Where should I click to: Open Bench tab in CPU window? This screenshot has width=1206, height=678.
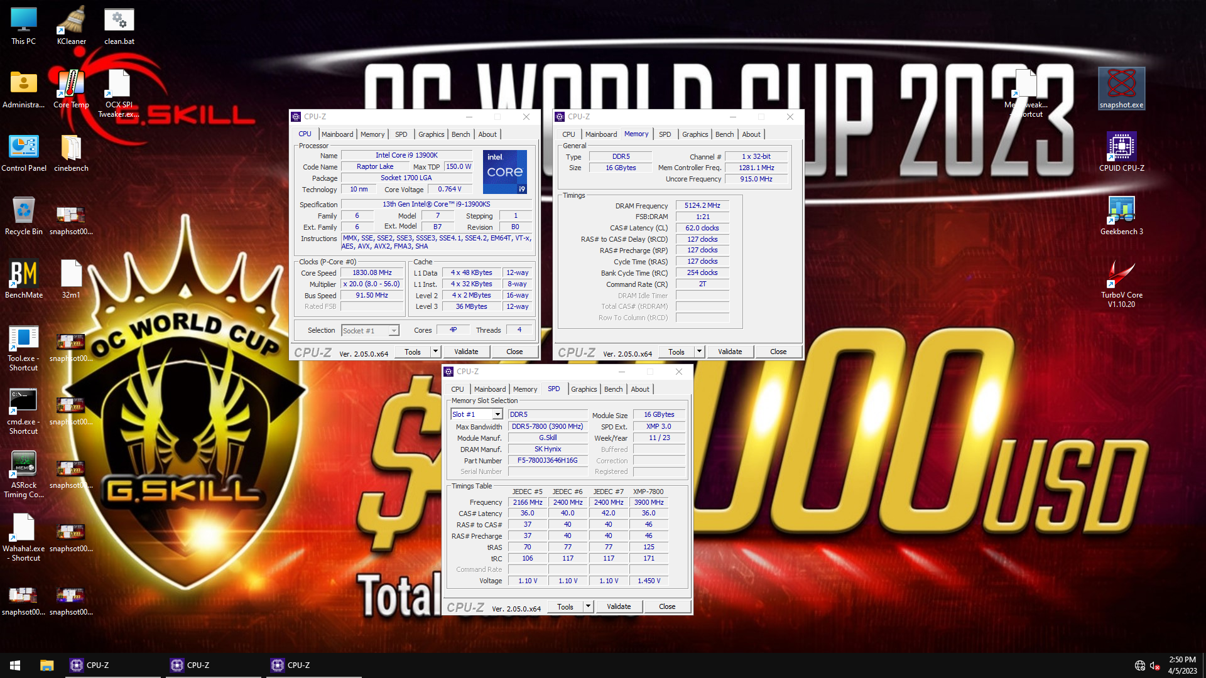(x=460, y=134)
